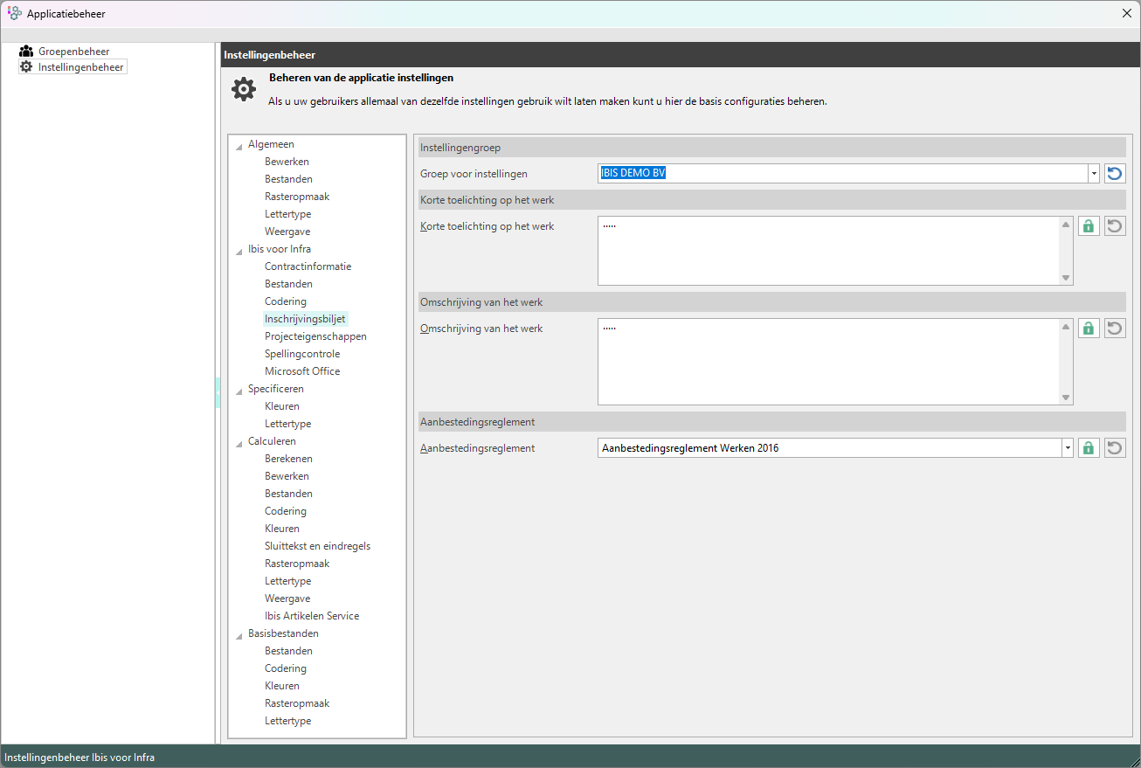This screenshot has height=768, width=1141.
Task: Click the refresh icon beside Groep voor instellingen
Action: (x=1114, y=173)
